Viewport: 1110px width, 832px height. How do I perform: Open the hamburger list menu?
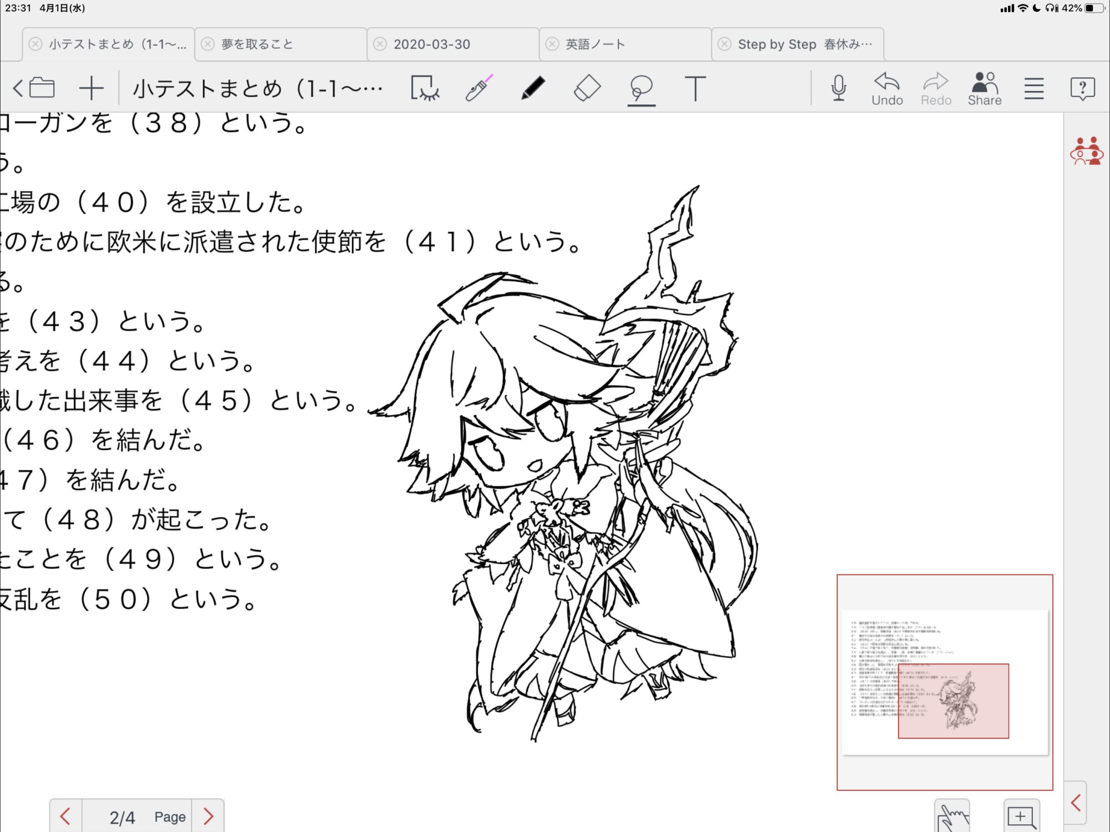(x=1033, y=89)
